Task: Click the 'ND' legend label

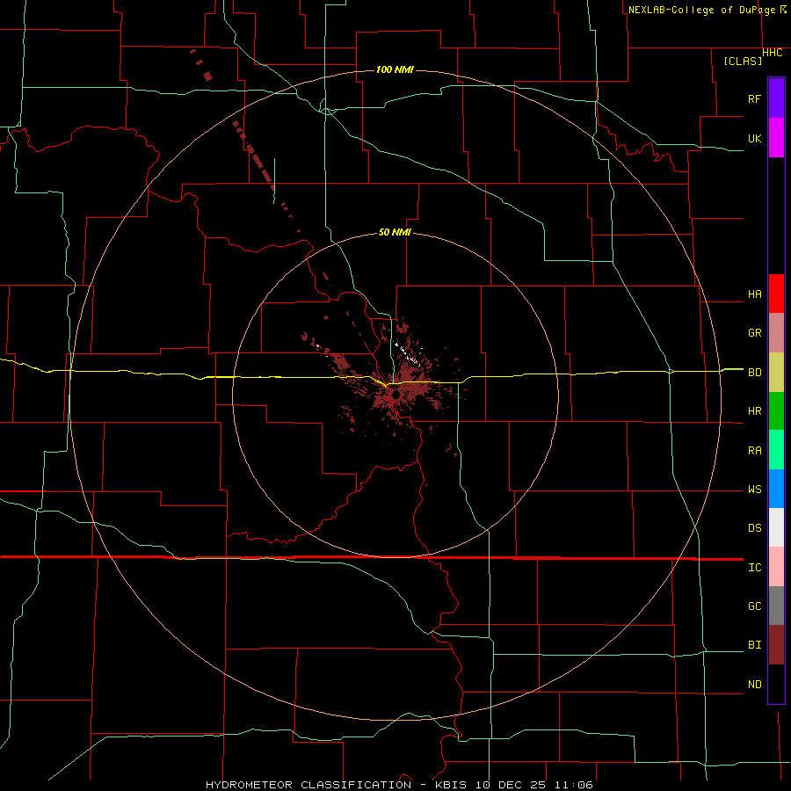Action: pos(754,684)
